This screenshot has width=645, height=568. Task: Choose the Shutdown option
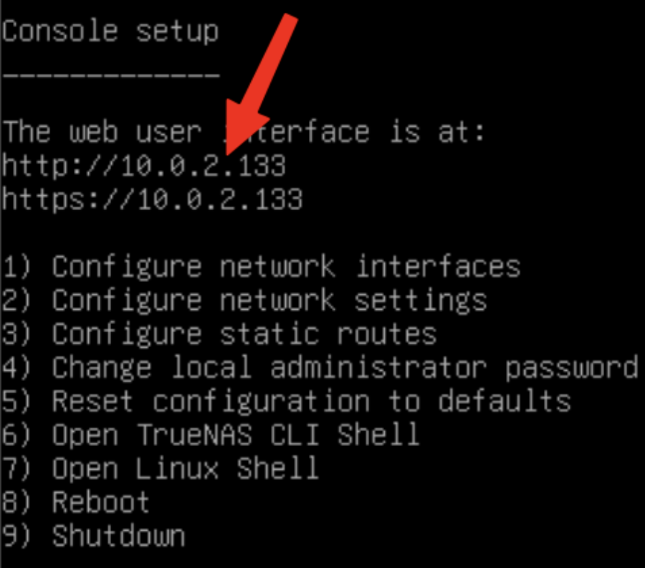point(118,536)
